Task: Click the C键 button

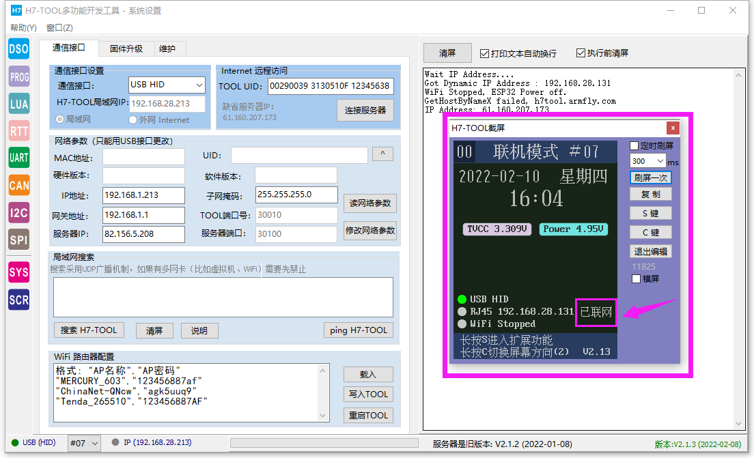Action: coord(651,233)
